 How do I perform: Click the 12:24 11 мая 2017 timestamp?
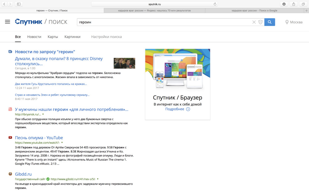(27, 88)
